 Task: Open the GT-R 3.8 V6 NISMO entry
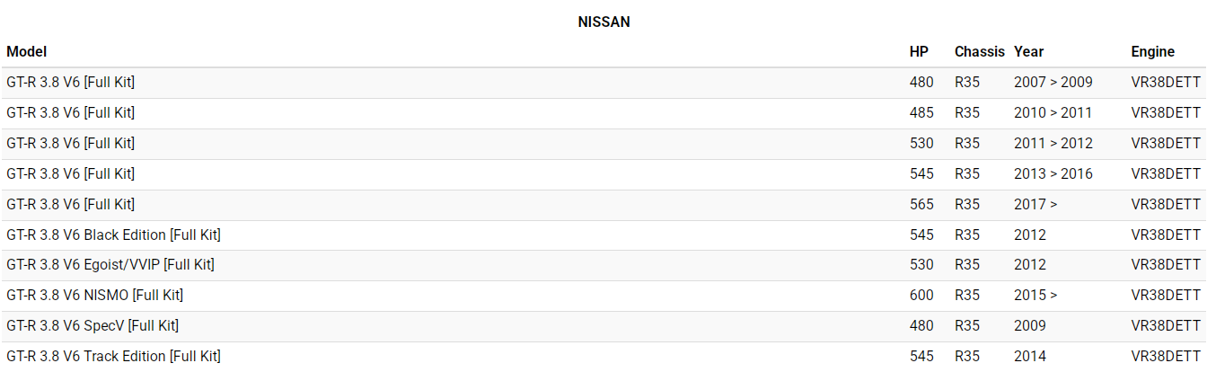tap(94, 295)
